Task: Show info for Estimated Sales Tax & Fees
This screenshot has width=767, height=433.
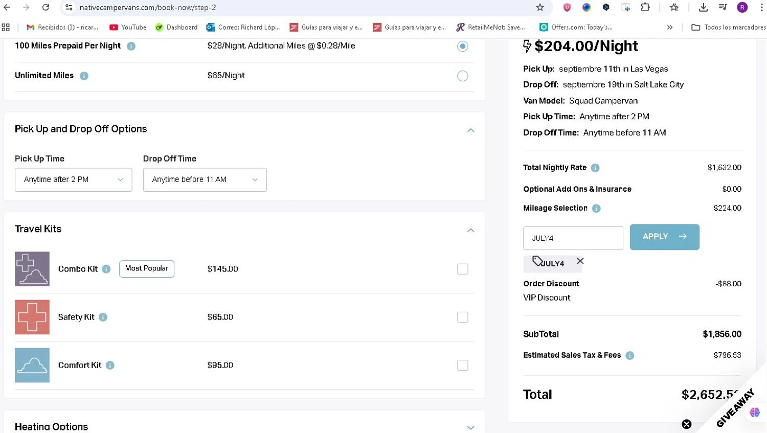Action: pos(630,355)
